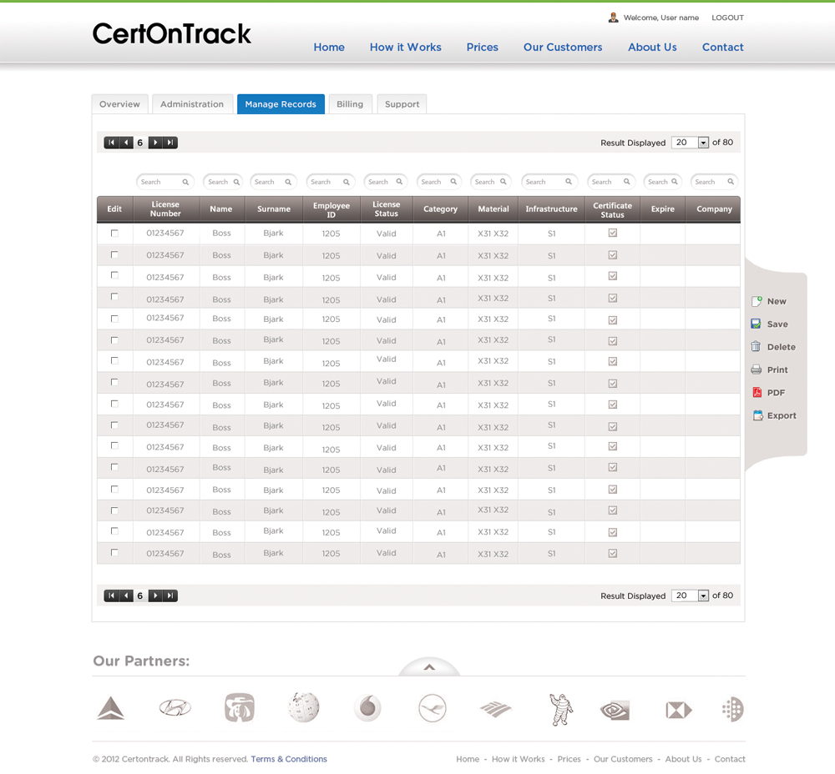Click the License Number column header
Screen dimensions: 835x774
[165, 209]
